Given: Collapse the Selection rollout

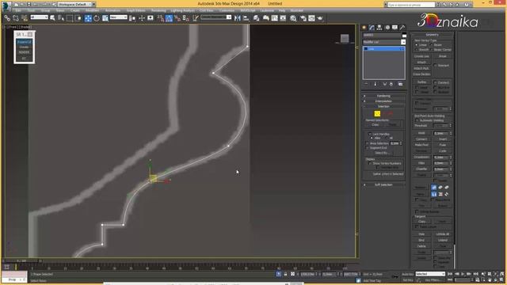Looking at the screenshot, I should tap(383, 106).
